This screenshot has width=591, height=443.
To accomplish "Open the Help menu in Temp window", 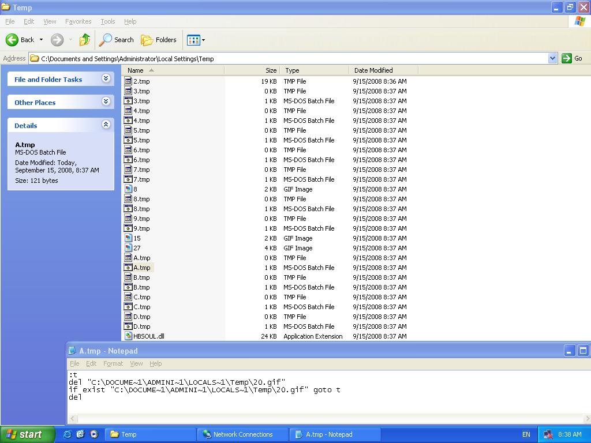I will (x=130, y=21).
